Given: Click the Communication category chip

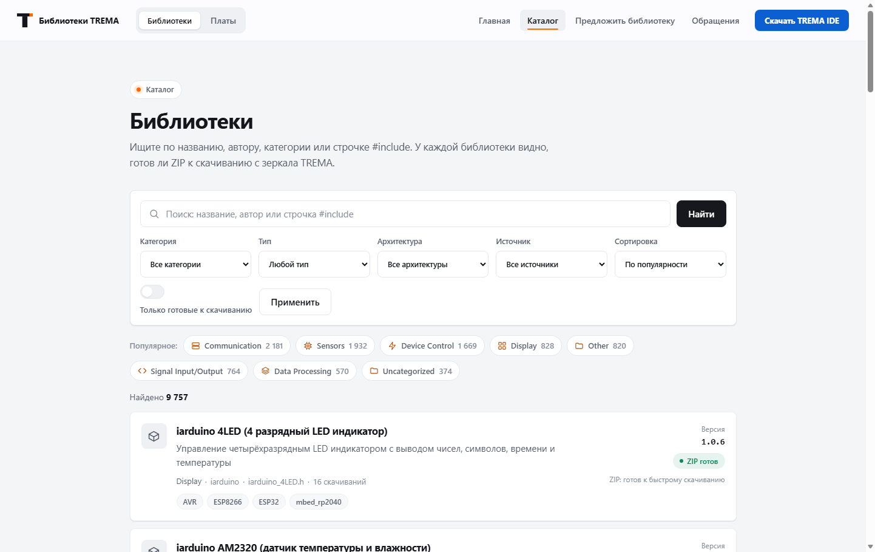Looking at the screenshot, I should coord(237,346).
